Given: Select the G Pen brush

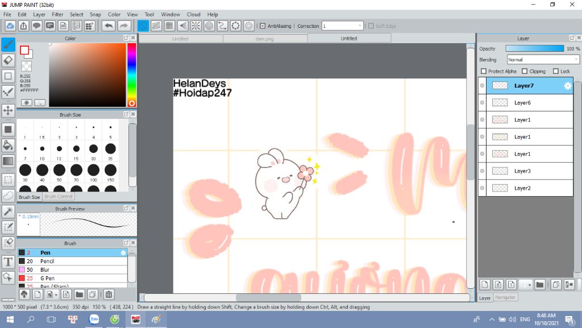Looking at the screenshot, I should (72, 279).
